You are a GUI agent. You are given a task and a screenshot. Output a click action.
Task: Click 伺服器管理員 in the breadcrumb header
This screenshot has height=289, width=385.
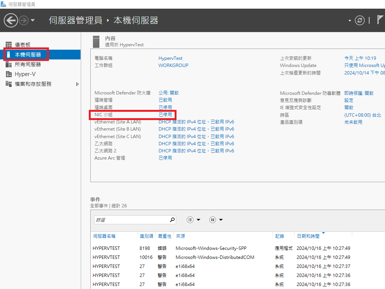(x=76, y=20)
